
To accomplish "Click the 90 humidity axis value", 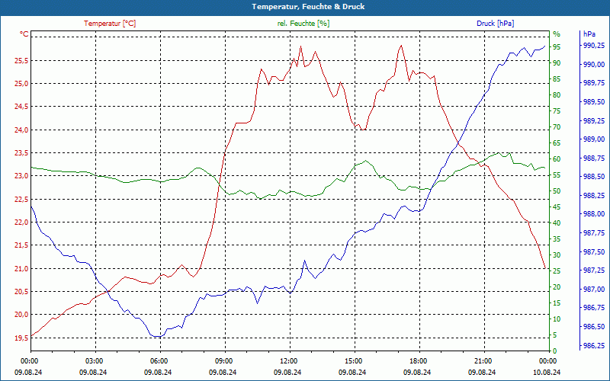I will (x=557, y=63).
